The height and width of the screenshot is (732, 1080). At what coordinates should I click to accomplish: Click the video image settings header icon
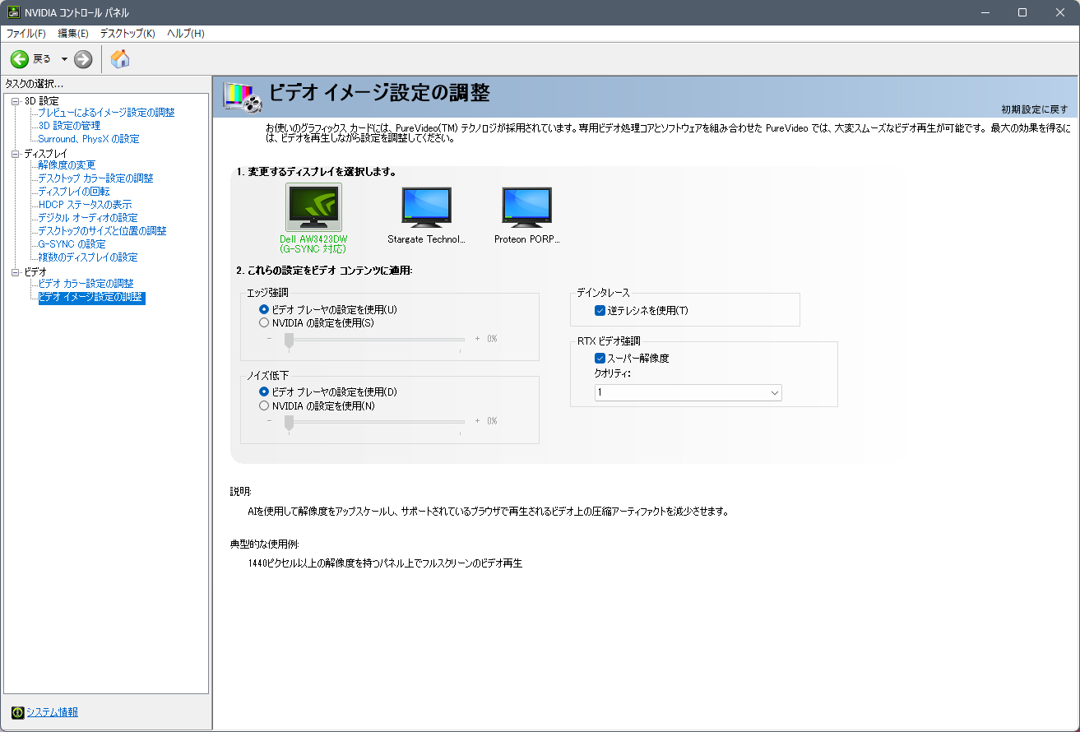point(243,96)
